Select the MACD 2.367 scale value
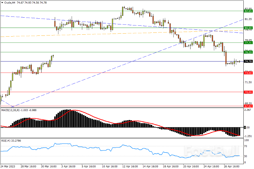254x169 pixels. tap(247, 110)
